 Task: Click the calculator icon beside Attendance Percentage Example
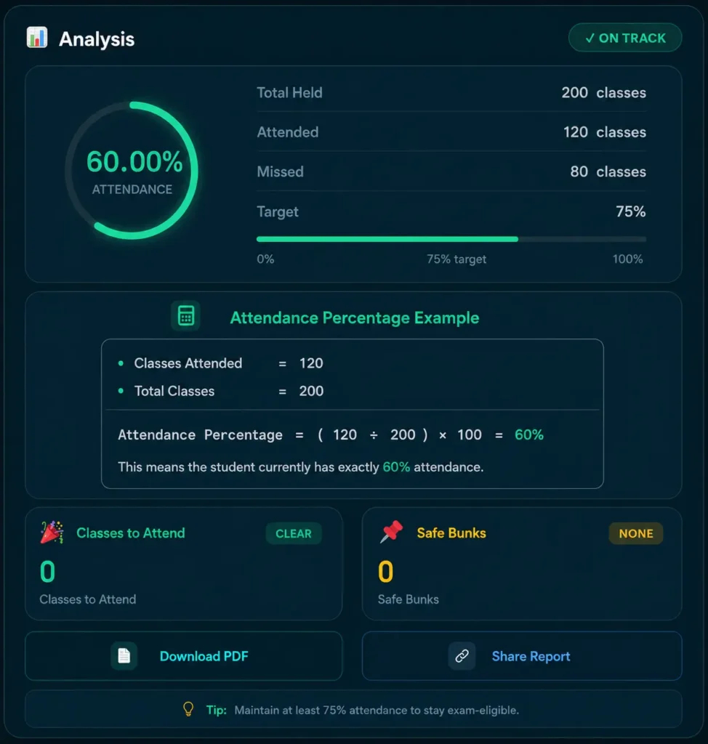click(x=185, y=315)
